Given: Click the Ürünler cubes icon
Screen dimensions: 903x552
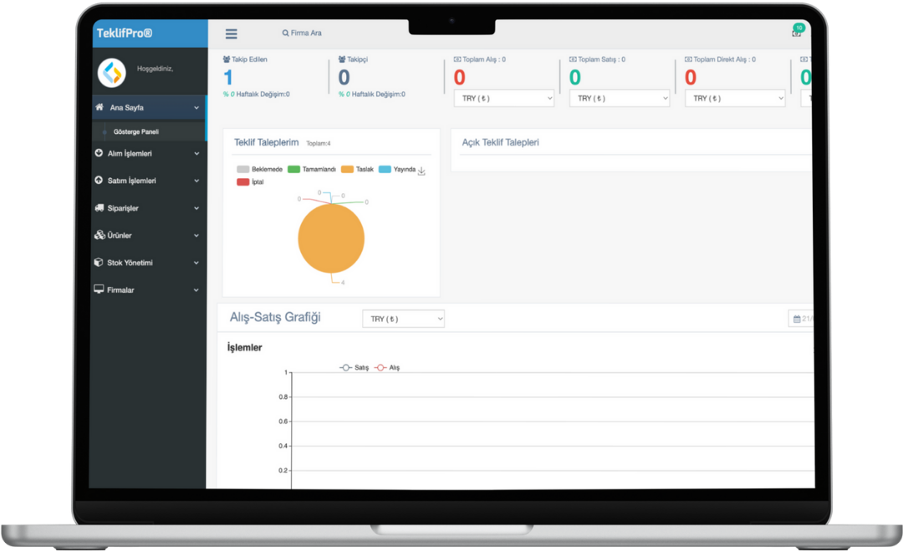Looking at the screenshot, I should coord(99,235).
